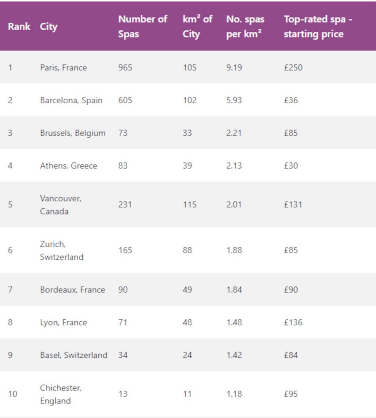Click the Rank column header
Screen dimensions: 376x418
click(19, 27)
